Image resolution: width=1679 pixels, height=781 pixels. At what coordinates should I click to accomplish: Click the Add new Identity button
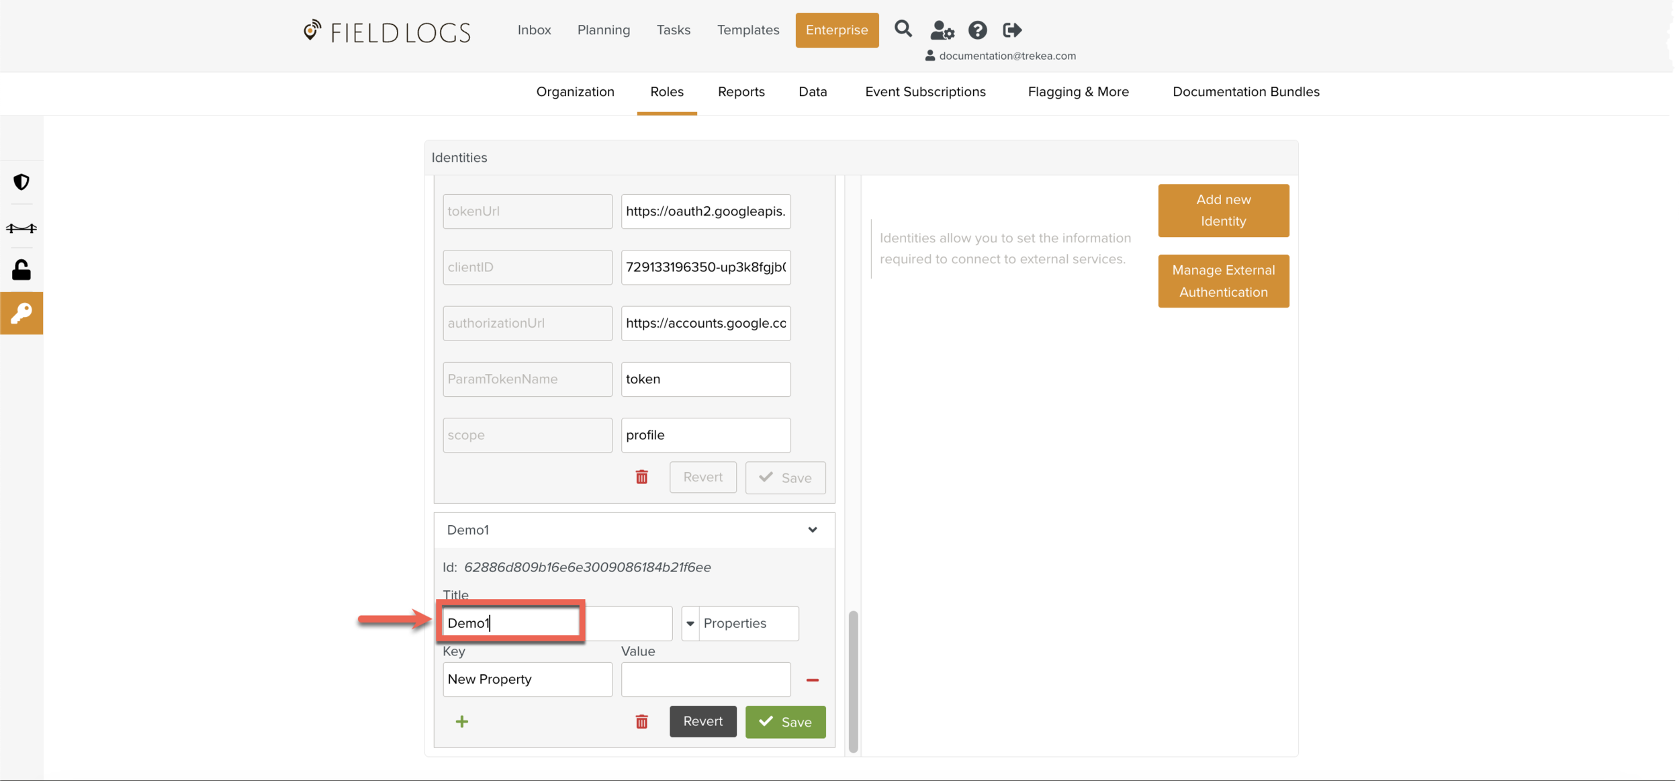[x=1223, y=210]
